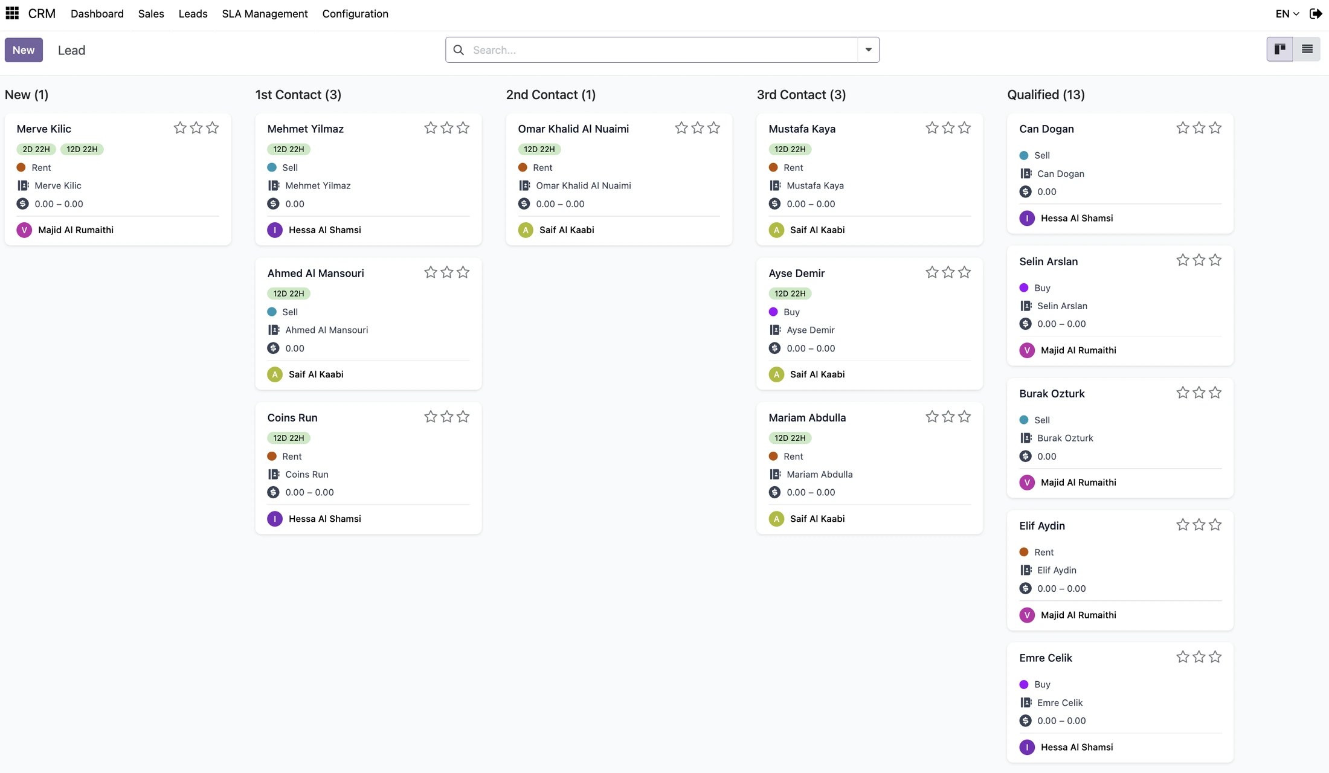The image size is (1329, 773).
Task: Click Saif Al Kaabi avatar on Omar Khalid card
Action: coord(526,230)
